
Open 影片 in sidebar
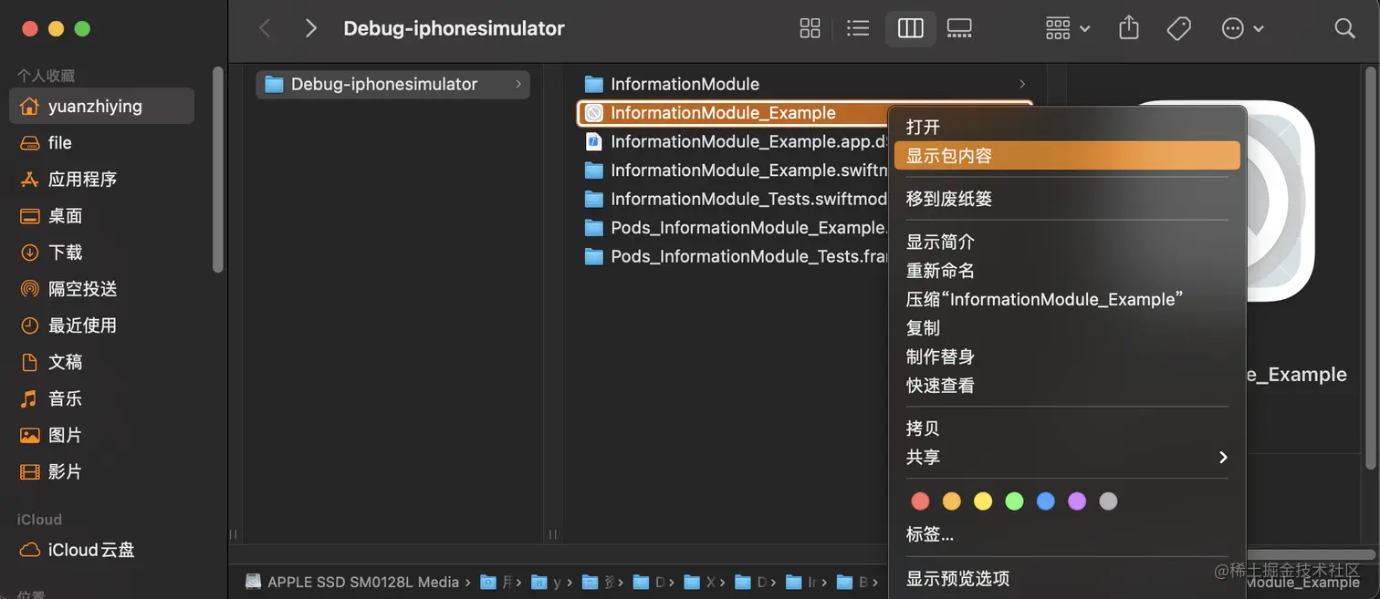coord(101,471)
